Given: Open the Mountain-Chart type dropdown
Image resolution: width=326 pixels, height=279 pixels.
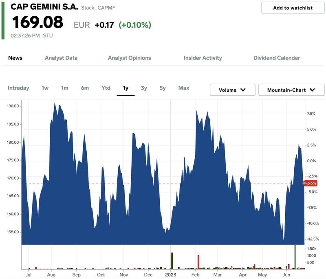Looking at the screenshot, I should pyautogui.click(x=291, y=90).
